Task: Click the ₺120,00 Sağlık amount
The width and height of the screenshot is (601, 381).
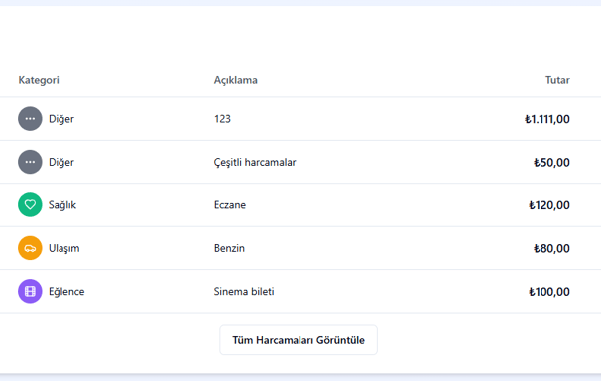Action: [x=549, y=205]
